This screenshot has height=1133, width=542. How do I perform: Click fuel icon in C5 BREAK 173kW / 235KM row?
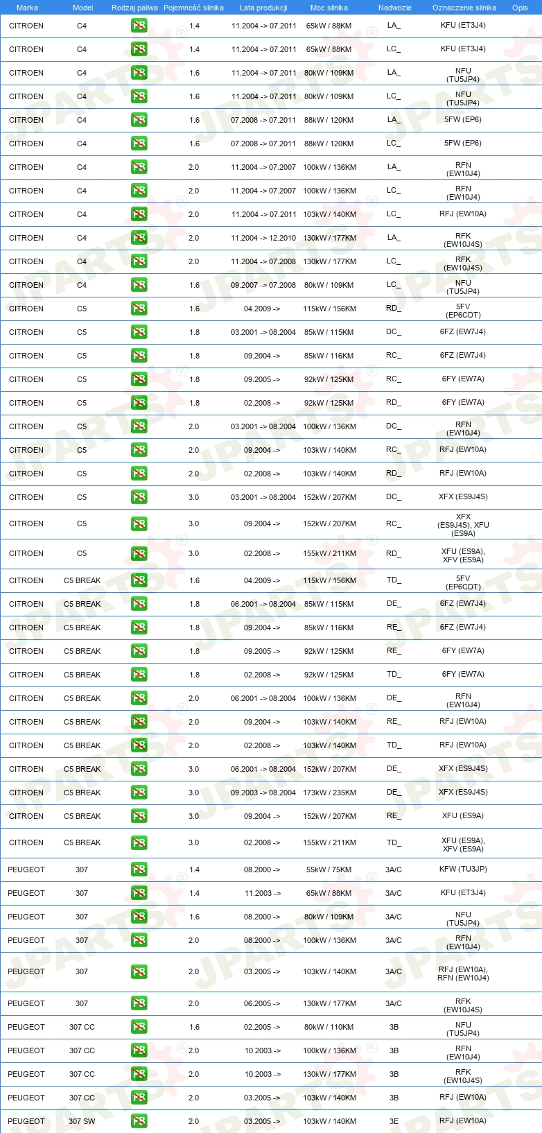(x=139, y=793)
